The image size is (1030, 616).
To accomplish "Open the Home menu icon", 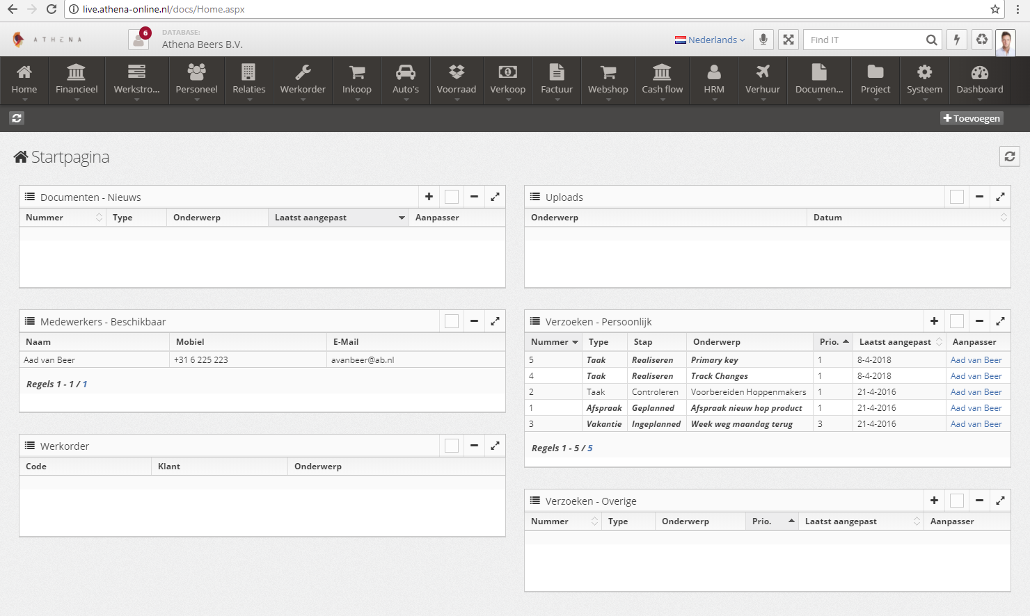I will point(24,81).
